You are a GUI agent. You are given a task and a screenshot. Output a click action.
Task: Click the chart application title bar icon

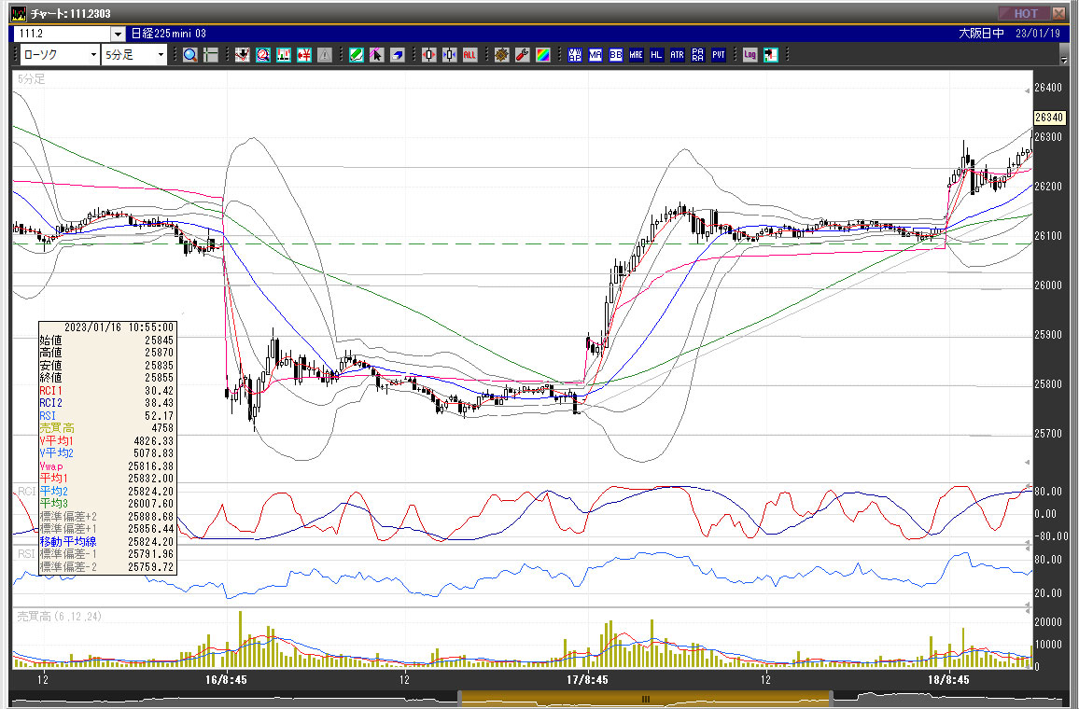(x=19, y=13)
